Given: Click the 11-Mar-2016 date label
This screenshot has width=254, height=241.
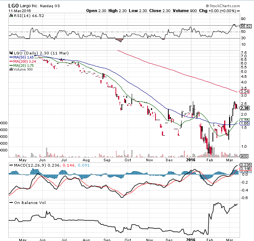Looking at the screenshot, I should 20,11.
